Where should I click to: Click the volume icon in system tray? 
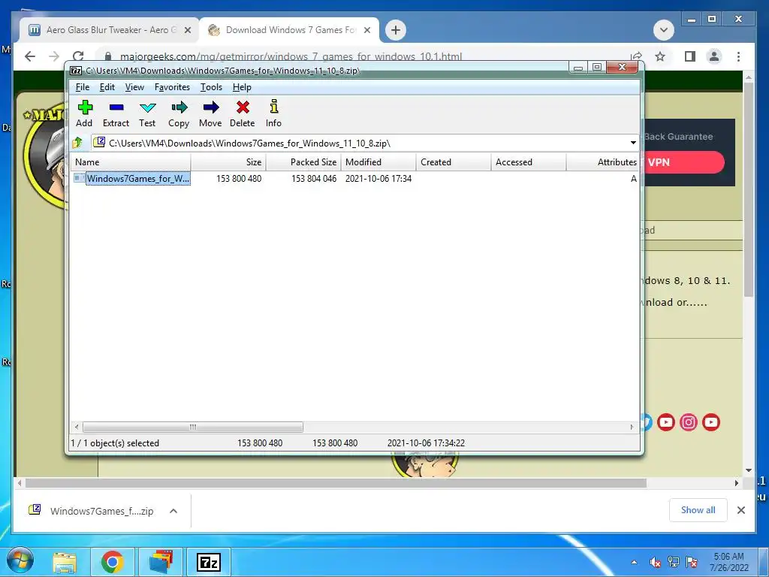click(x=655, y=562)
